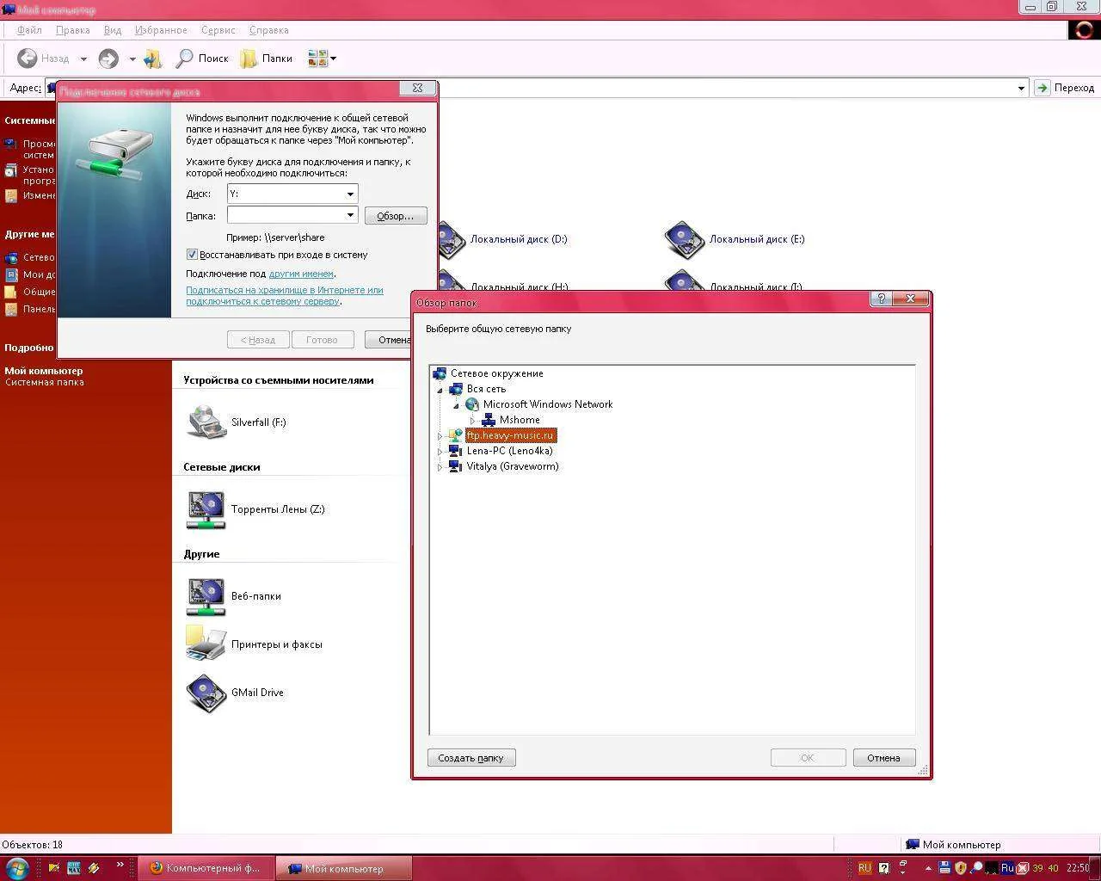
Task: Click the 'другим именем' link
Action: [x=301, y=274]
